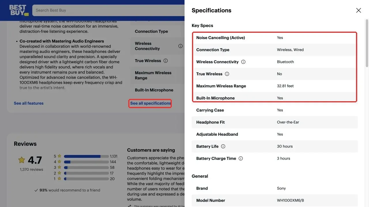Open True Wireless info icon in Specifications panel

(x=227, y=74)
